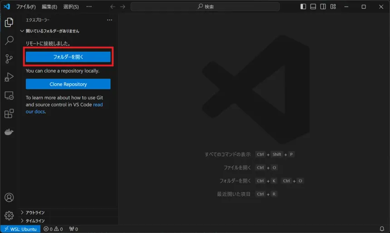
Task: Click the 最近開いた項目 hint text
Action: click(234, 194)
